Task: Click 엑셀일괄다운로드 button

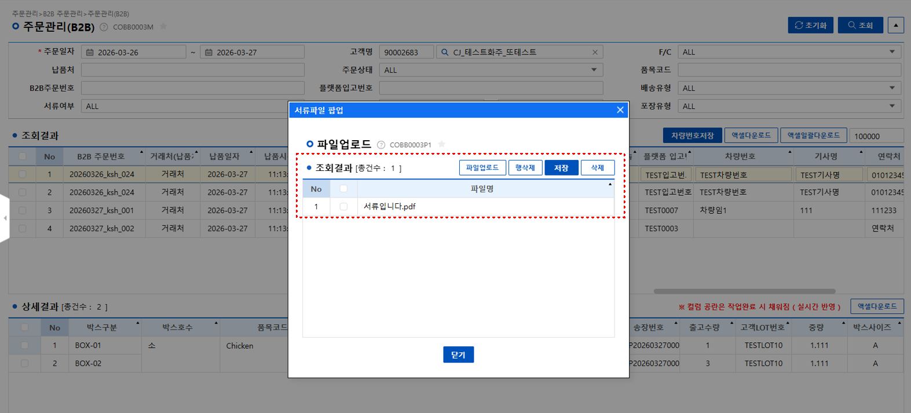Action: (x=814, y=136)
